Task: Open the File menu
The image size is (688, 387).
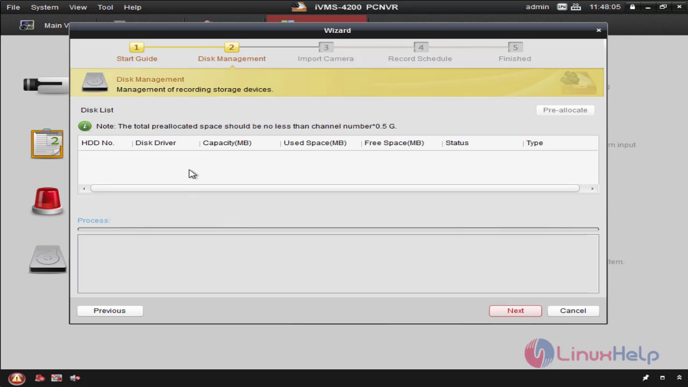Action: pos(13,7)
